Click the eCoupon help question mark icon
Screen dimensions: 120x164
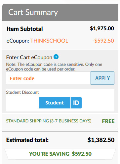click(x=56, y=57)
